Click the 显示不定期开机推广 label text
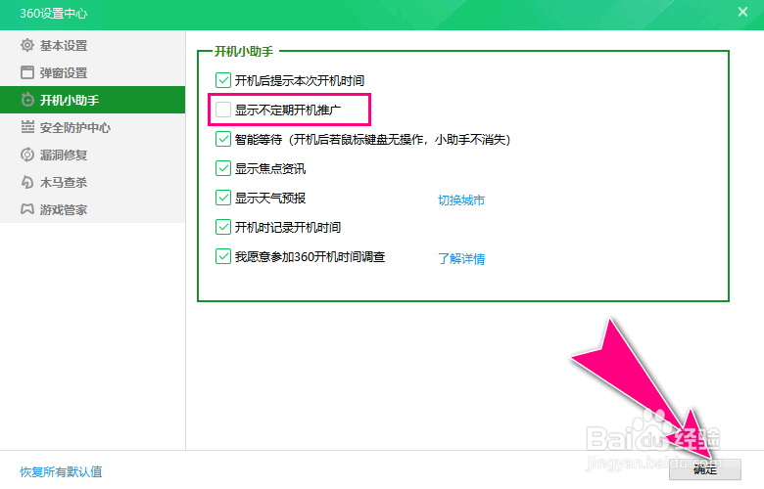764x489 pixels. [x=287, y=110]
